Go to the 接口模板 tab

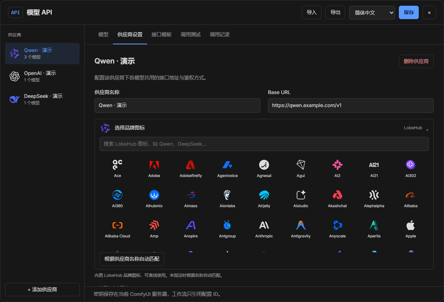pos(162,34)
